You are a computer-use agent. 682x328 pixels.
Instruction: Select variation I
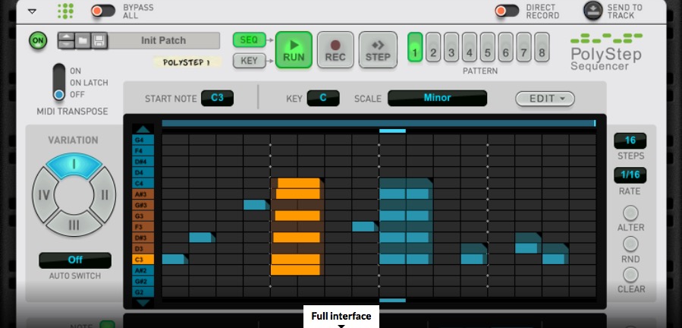coord(74,165)
